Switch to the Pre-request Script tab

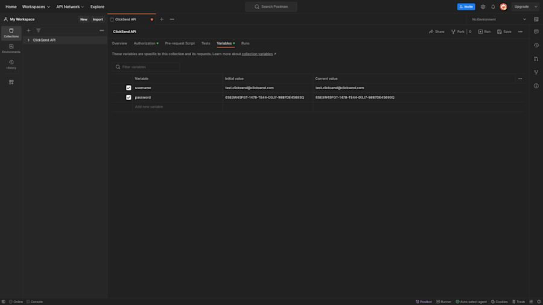click(x=180, y=43)
